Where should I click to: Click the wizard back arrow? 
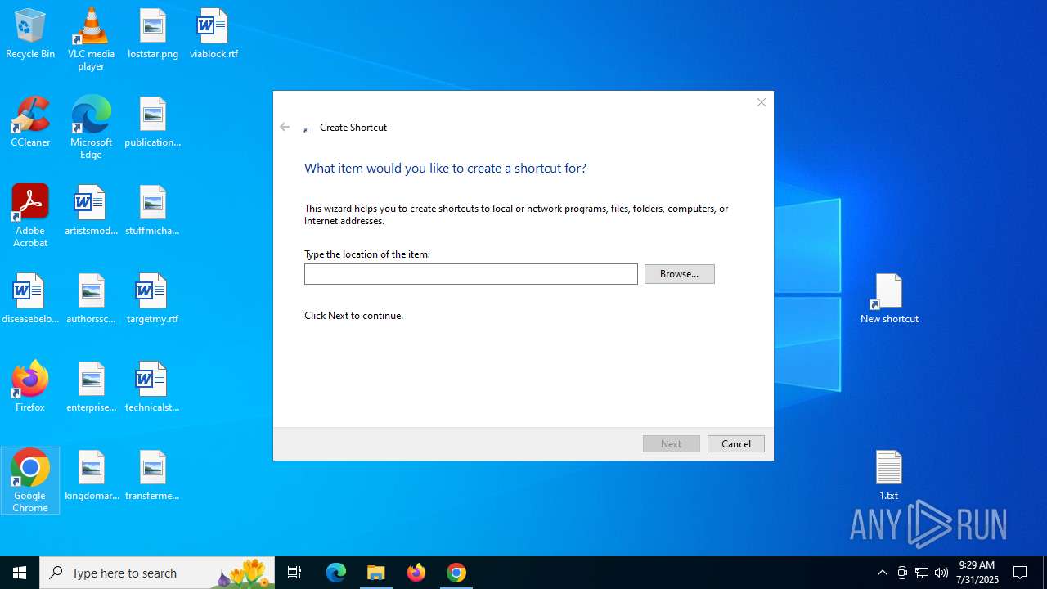(285, 127)
